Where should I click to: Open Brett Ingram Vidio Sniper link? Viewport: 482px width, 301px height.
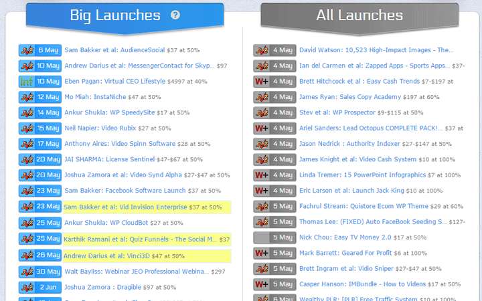point(347,268)
